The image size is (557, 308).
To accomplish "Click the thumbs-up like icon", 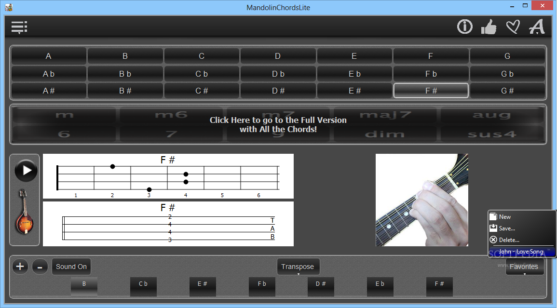I will click(x=489, y=27).
